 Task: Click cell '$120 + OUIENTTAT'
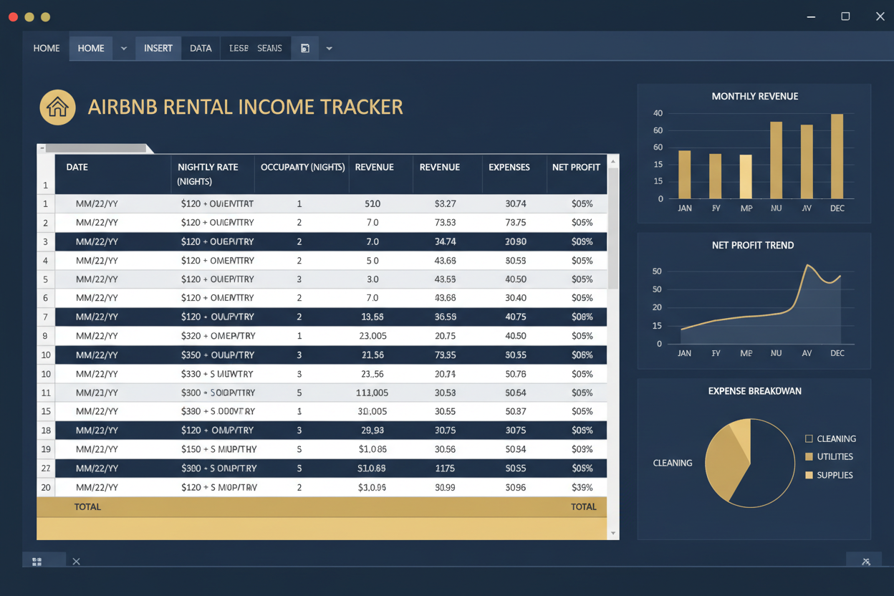click(217, 203)
